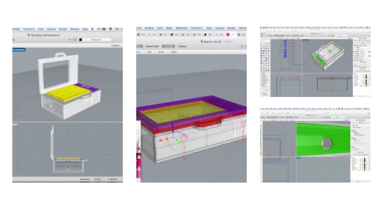The height and width of the screenshot is (215, 383).
Task: Toggle Grid Snap in the BAG-UUR screenshot
Action: pos(270,36)
